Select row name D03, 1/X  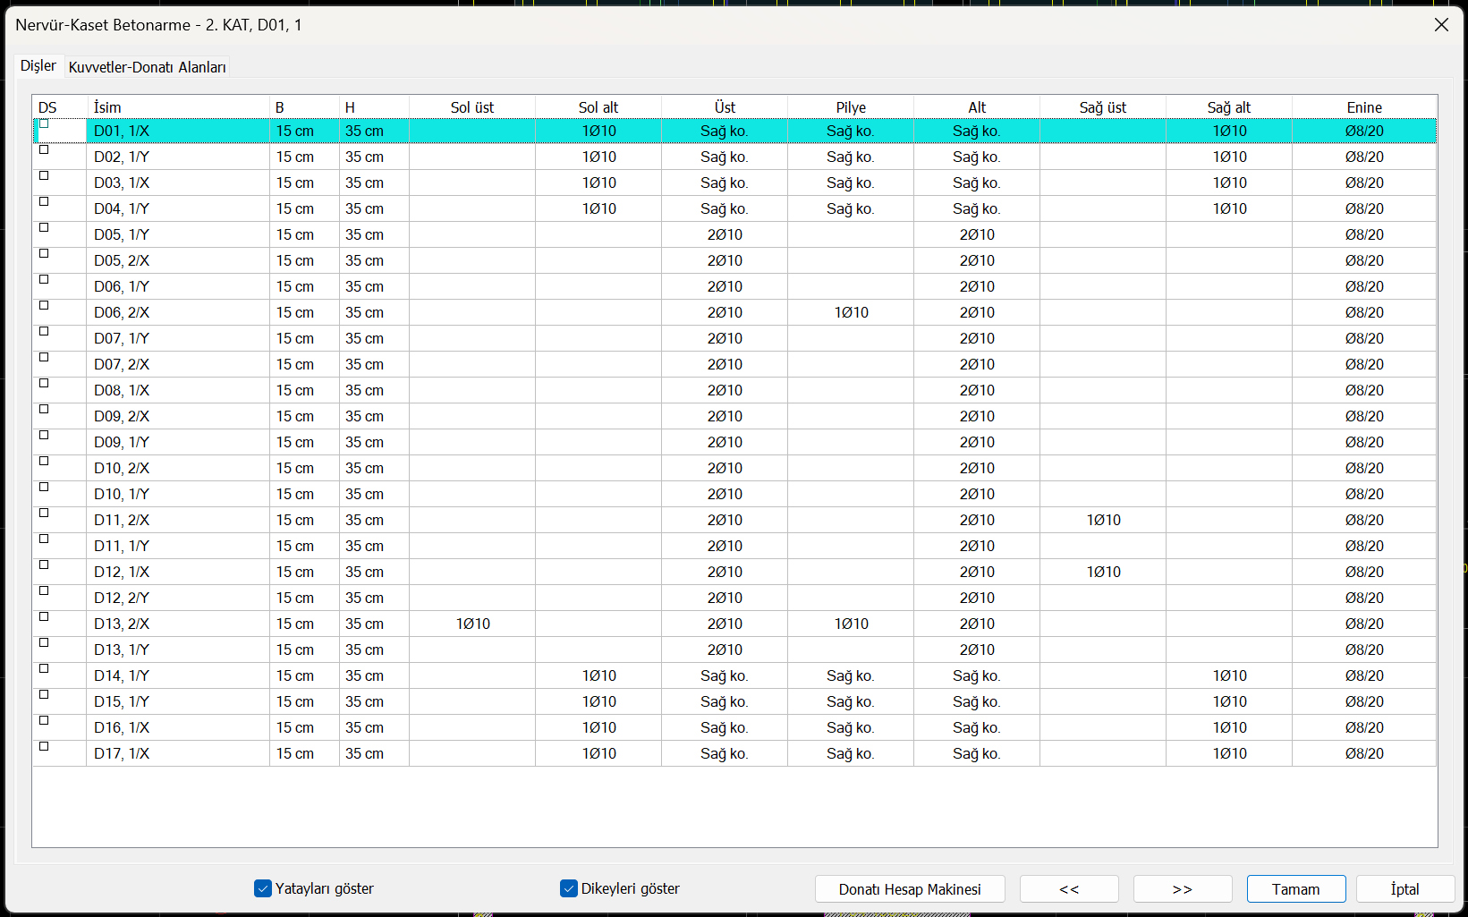point(178,183)
